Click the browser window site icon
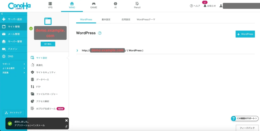The width and height of the screenshot is (260, 131). pyautogui.click(x=48, y=21)
